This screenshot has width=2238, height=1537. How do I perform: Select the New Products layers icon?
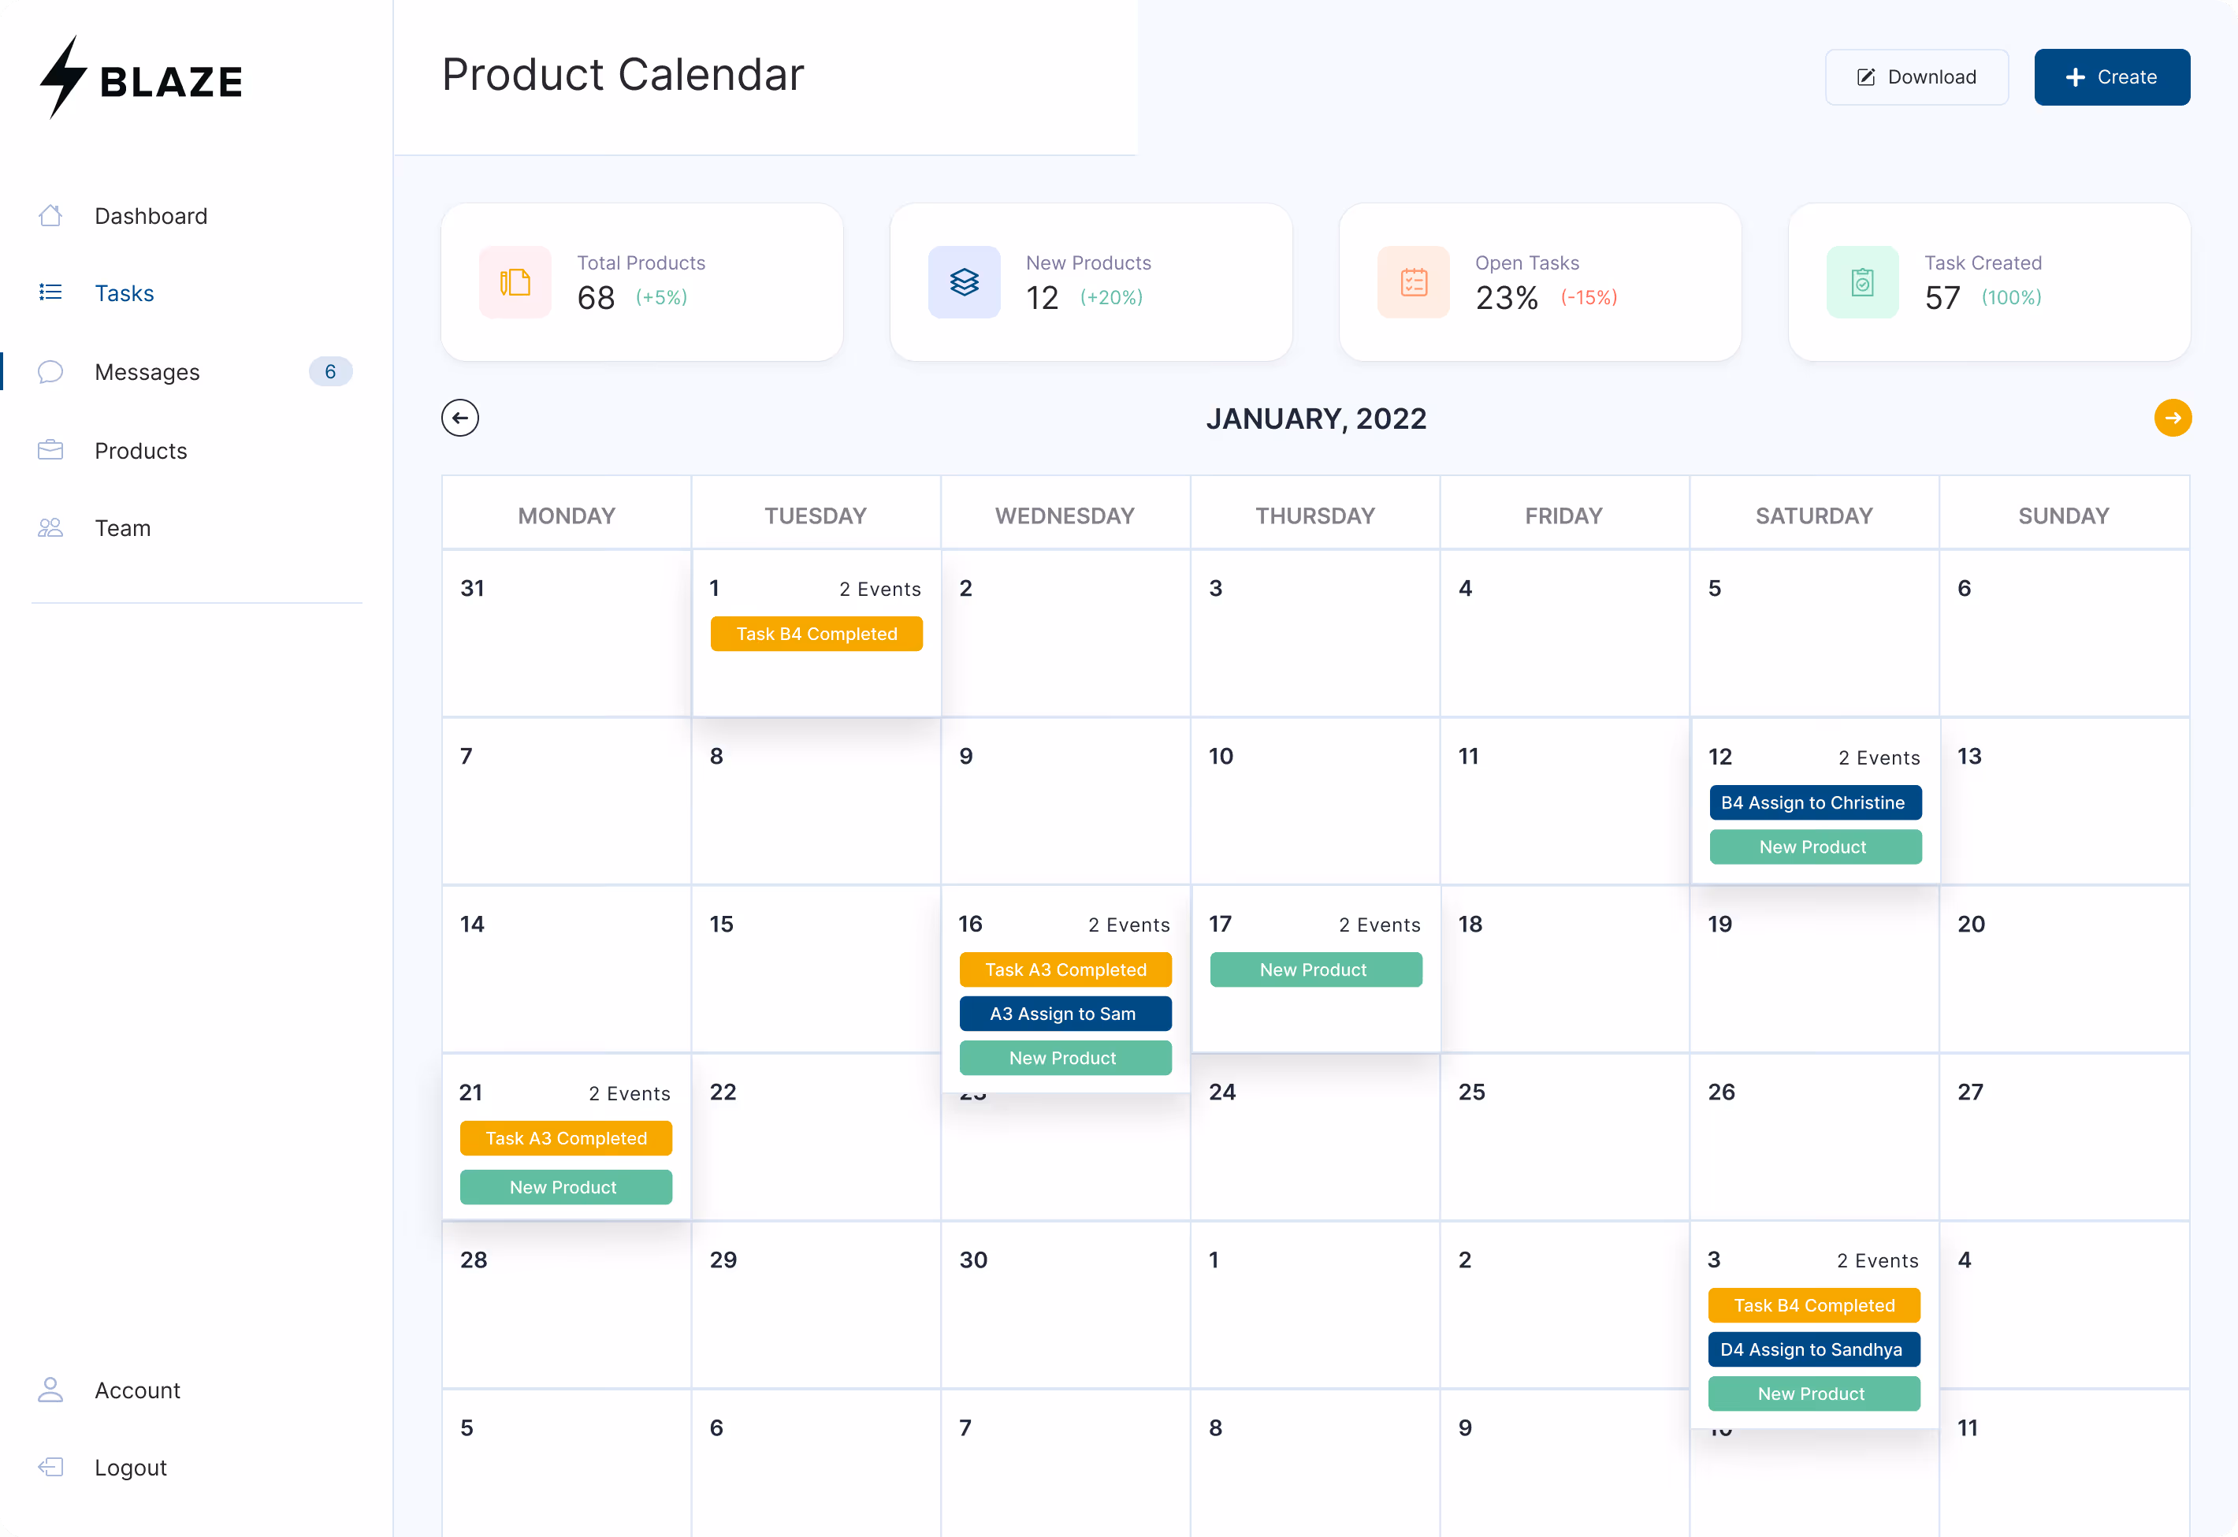tap(964, 282)
